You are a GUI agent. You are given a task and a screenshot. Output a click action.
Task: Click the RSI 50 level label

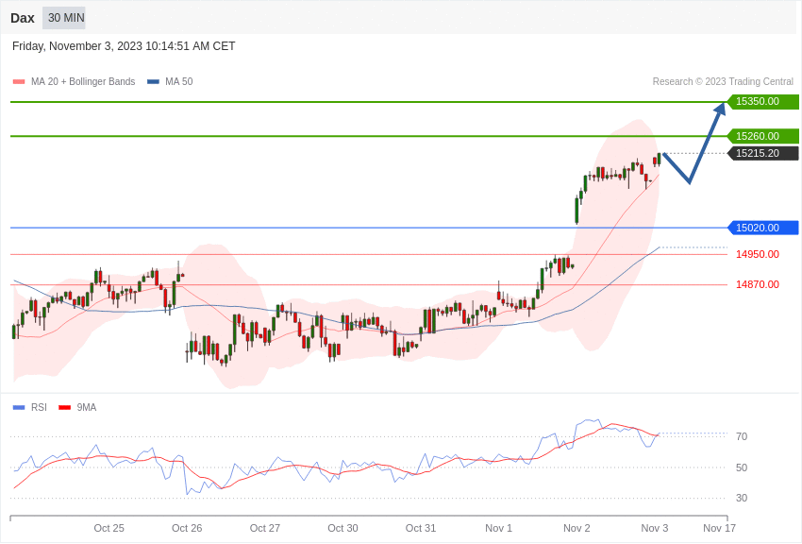pyautogui.click(x=742, y=467)
